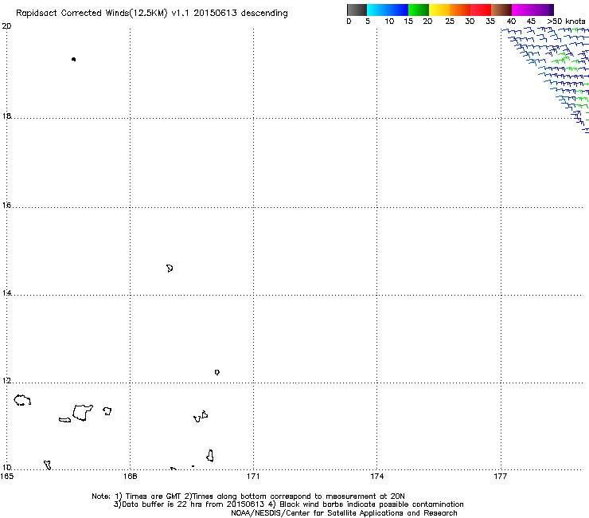Click the NOAA/NESDIS credit line

pos(344,513)
